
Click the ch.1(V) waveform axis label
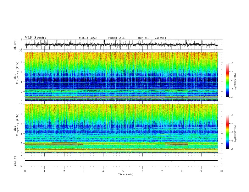pos(15,45)
